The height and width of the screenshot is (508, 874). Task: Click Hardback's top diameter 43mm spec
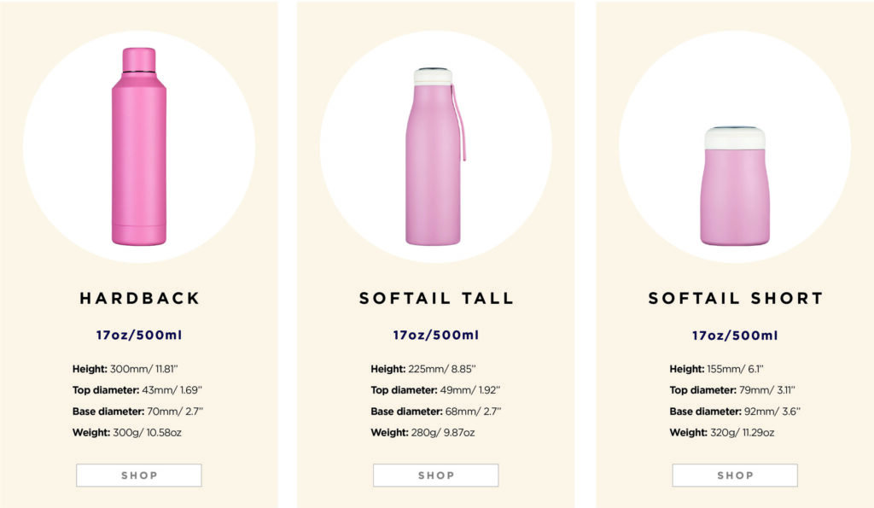coord(137,390)
